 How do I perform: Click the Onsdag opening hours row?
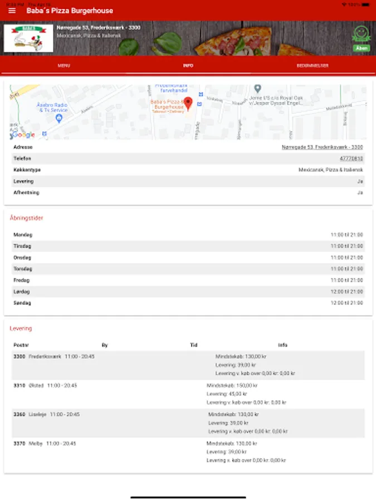188,258
